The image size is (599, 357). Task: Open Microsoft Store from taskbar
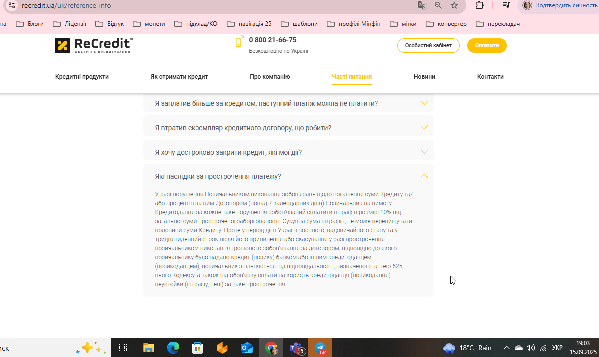tap(197, 348)
